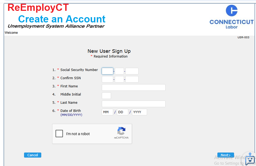Click the Last Name input field
Screen dimensions: 256x166
[134, 104]
